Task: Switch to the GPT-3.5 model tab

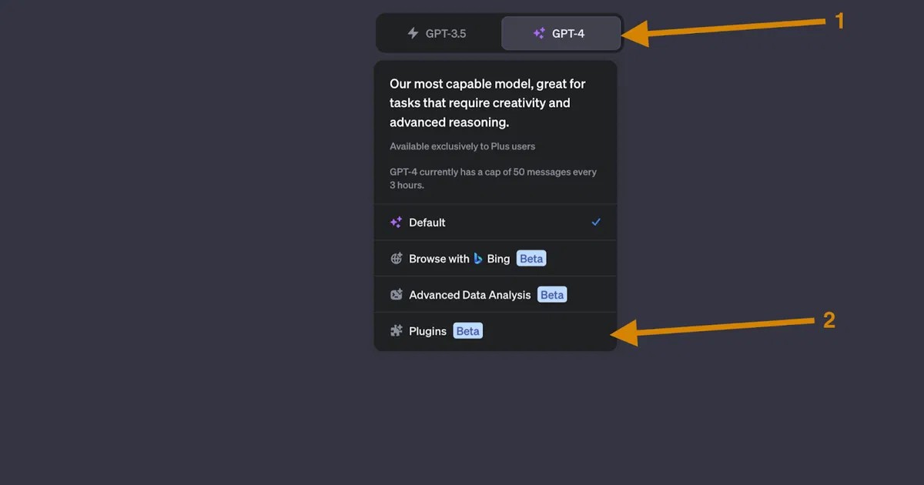Action: (x=439, y=33)
